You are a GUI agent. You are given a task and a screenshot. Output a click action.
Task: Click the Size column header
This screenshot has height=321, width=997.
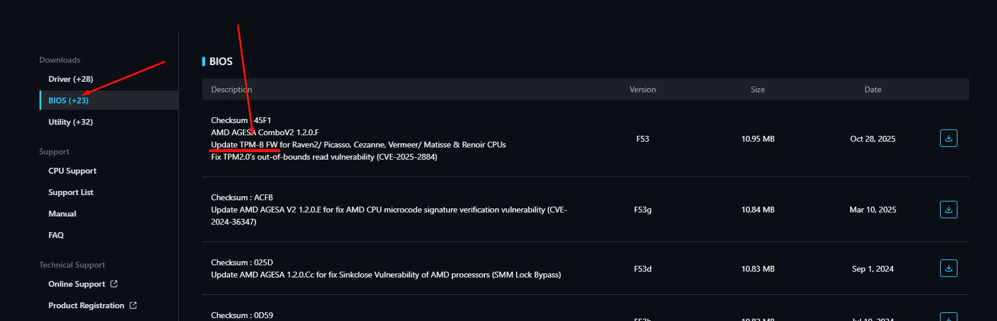758,89
